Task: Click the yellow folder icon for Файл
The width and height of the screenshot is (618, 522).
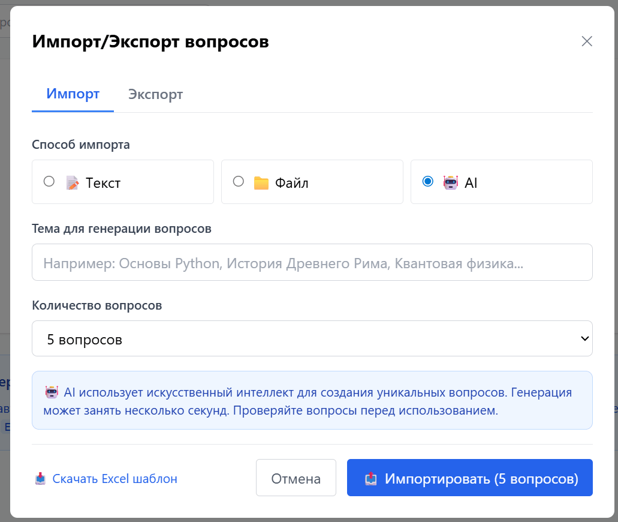Action: click(261, 182)
